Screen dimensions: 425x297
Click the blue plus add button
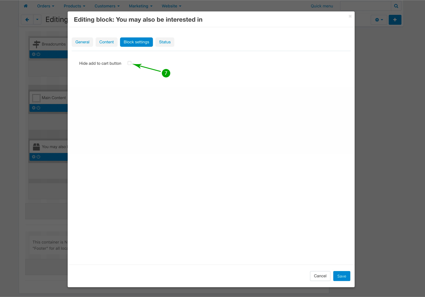click(395, 20)
